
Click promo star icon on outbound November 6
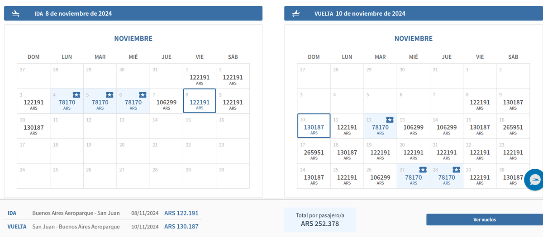click(x=143, y=95)
